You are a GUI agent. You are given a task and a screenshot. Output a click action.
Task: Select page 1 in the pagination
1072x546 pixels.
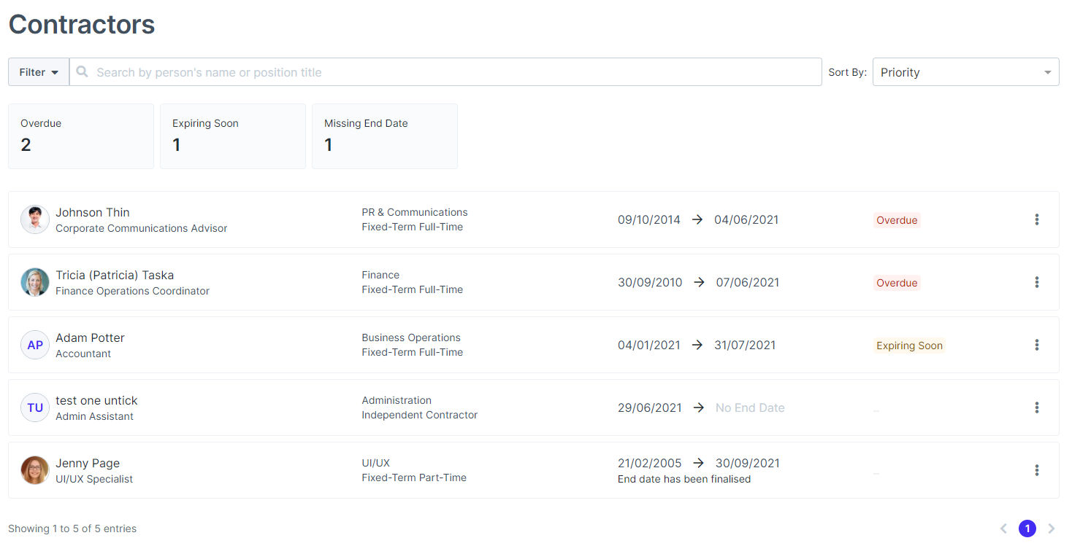[x=1027, y=529]
